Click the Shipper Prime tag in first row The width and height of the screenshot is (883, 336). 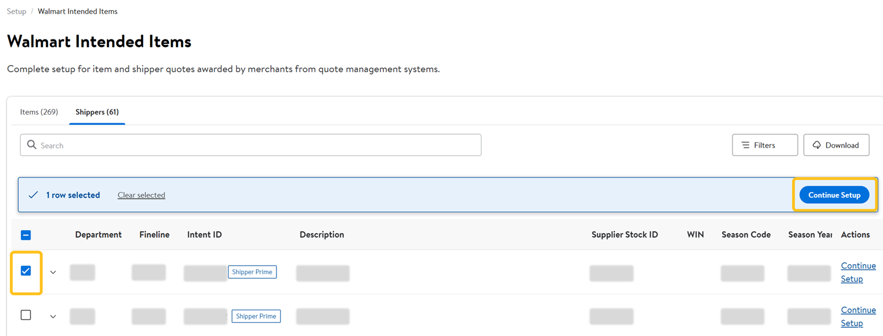point(252,272)
